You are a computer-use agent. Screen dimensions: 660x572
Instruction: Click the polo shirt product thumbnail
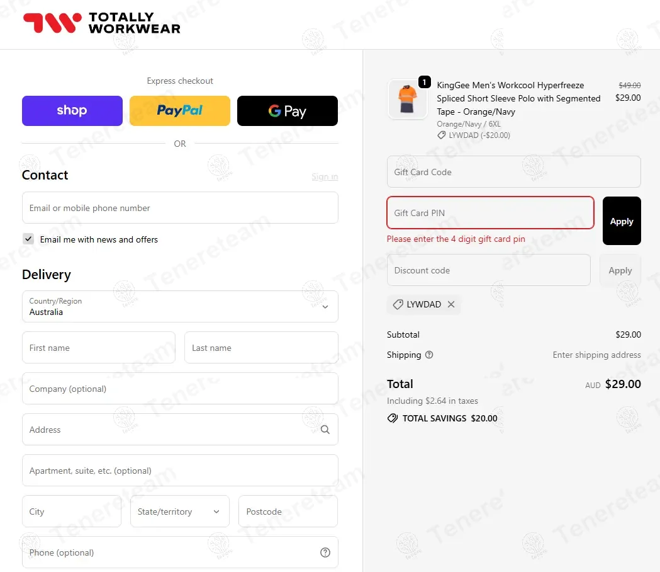coord(407,100)
